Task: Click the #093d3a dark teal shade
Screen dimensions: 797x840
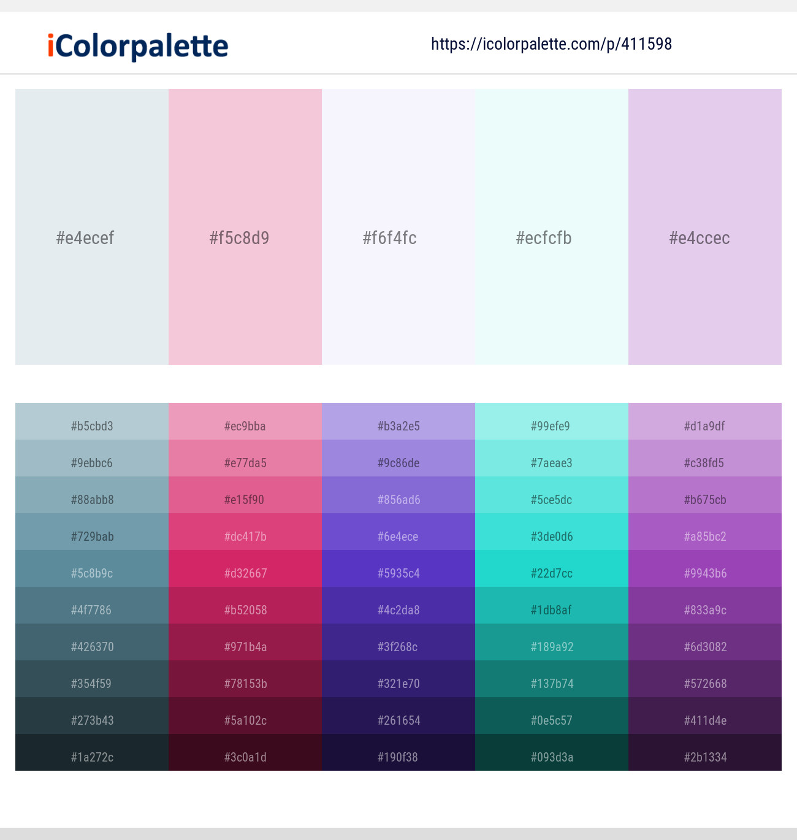Action: coord(551,757)
